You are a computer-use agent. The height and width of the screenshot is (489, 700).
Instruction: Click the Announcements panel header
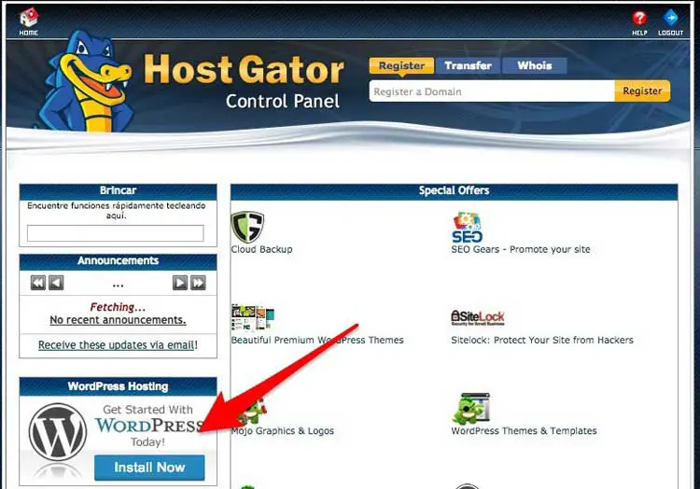118,261
